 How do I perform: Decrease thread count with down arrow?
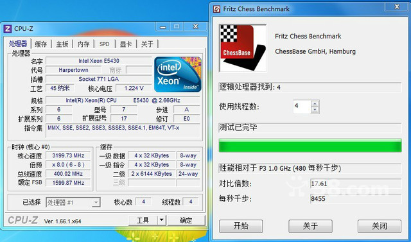pyautogui.click(x=315, y=110)
